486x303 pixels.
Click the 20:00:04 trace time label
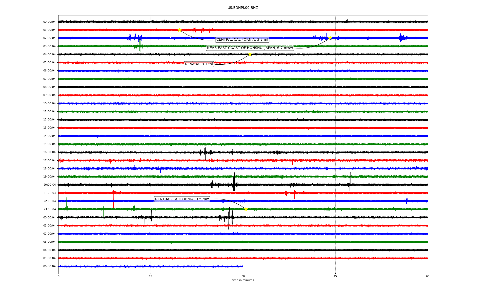pyautogui.click(x=49, y=185)
